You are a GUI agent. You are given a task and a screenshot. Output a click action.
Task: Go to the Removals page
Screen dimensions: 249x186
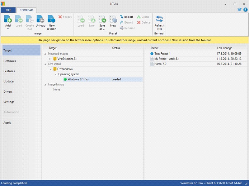(10, 61)
